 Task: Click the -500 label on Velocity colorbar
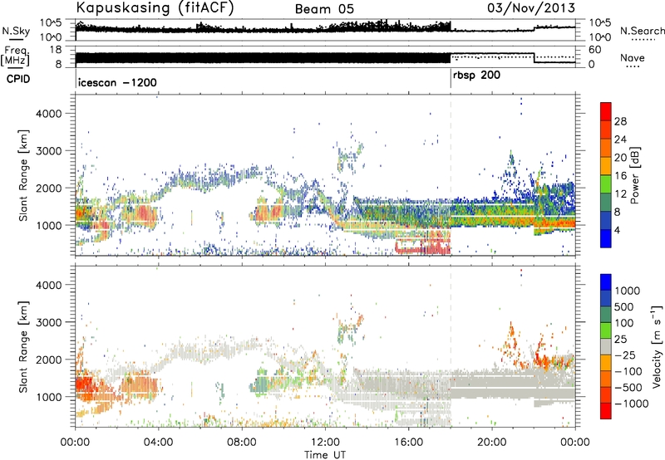pos(628,387)
